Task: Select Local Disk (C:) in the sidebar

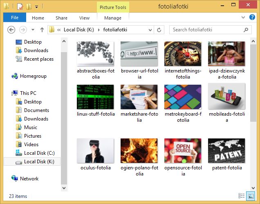Action: (x=39, y=153)
